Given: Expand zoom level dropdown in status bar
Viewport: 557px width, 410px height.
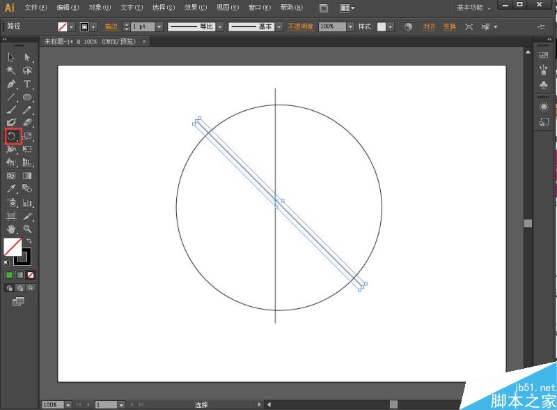Looking at the screenshot, I should (x=68, y=404).
